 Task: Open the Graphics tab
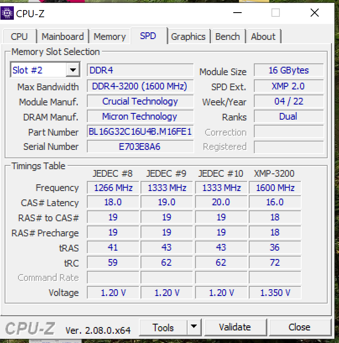pos(188,37)
